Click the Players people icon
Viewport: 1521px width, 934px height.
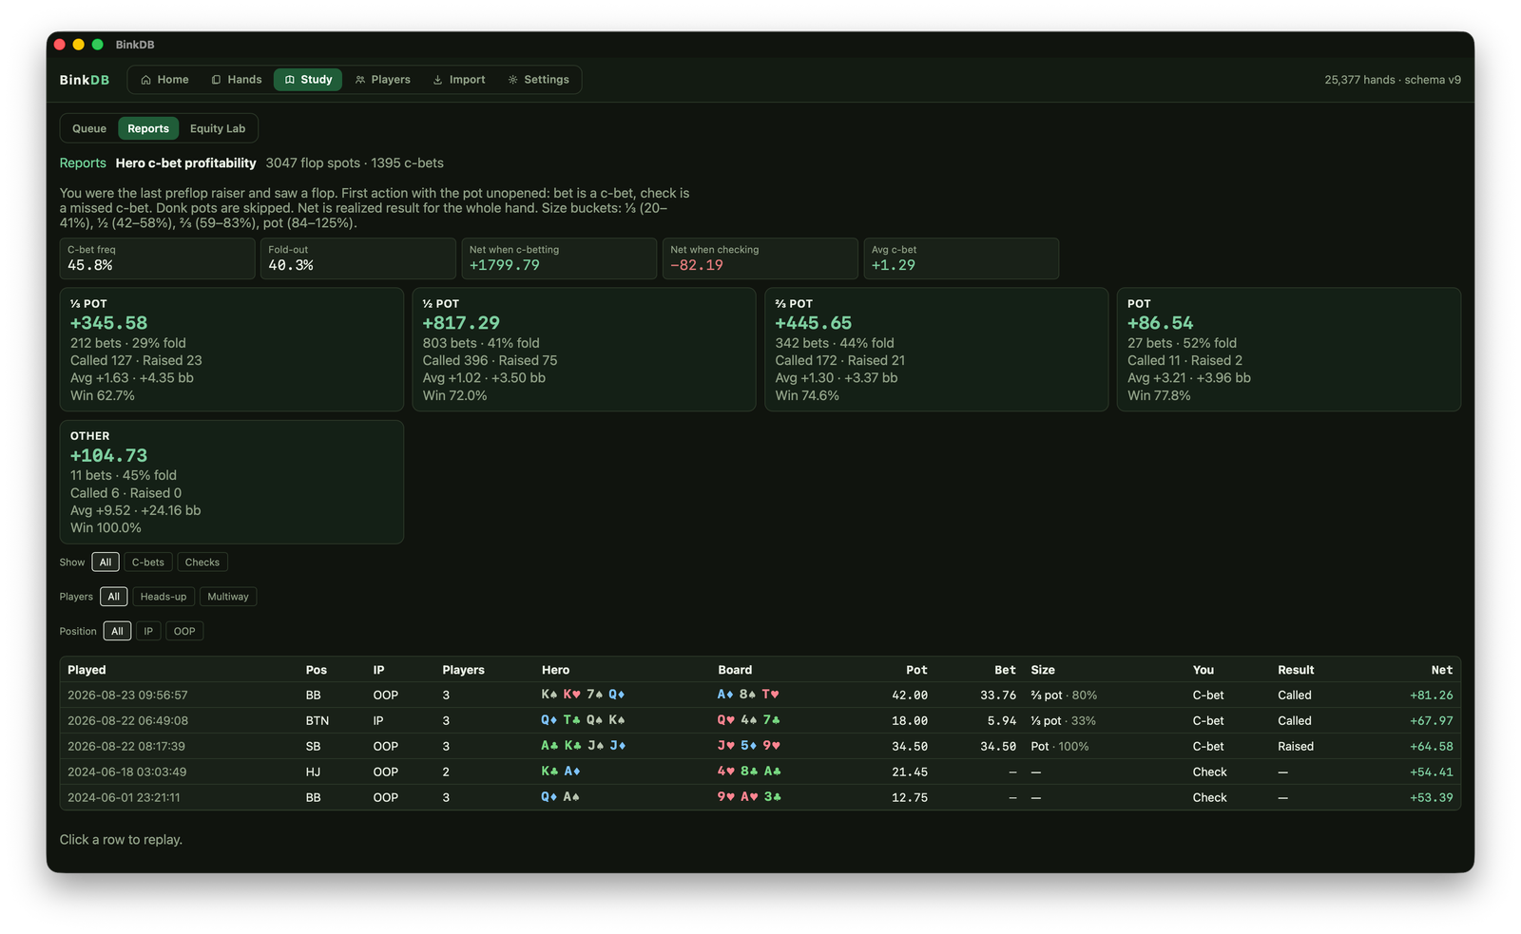click(360, 80)
